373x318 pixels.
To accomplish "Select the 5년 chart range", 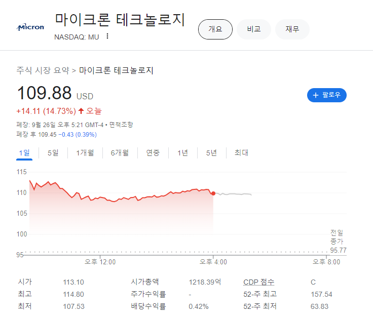I will tap(211, 153).
